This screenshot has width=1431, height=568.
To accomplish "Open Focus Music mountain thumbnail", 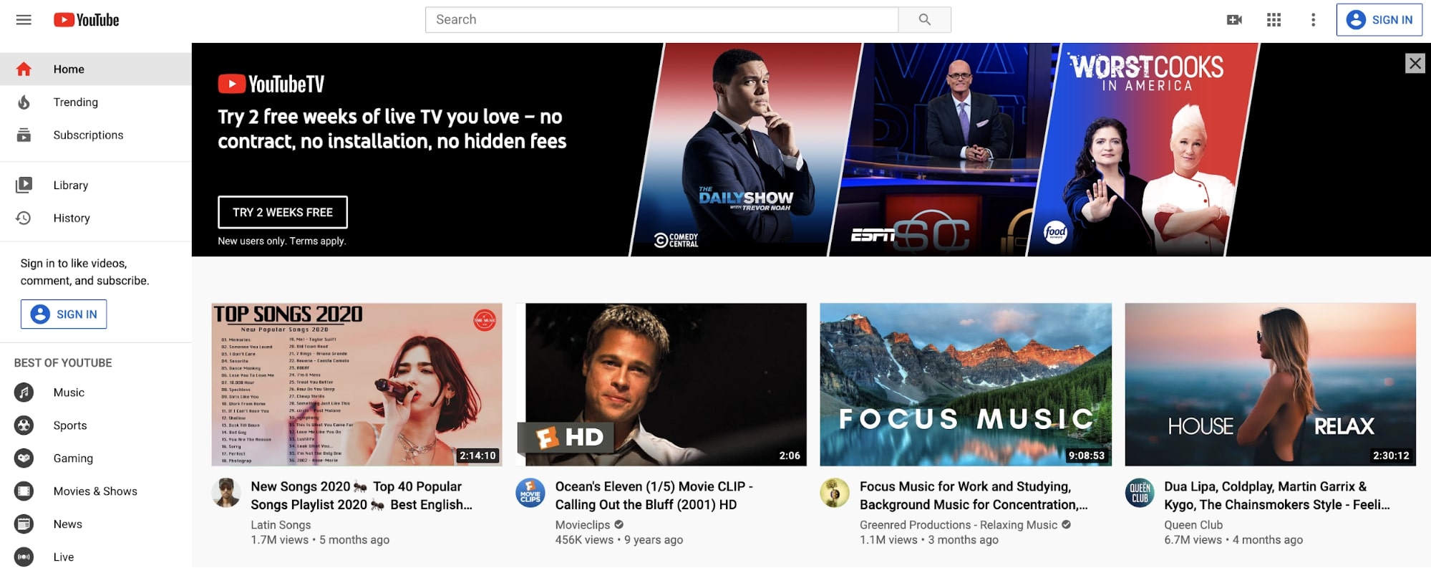I will (x=966, y=385).
